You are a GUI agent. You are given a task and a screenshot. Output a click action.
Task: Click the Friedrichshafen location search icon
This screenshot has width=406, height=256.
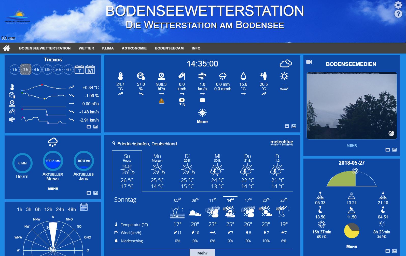pyautogui.click(x=114, y=143)
